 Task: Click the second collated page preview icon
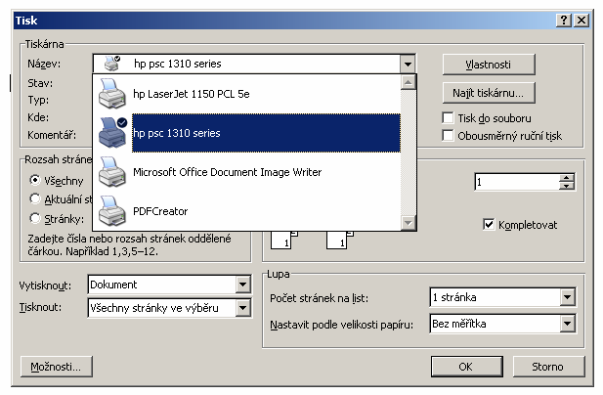(x=339, y=240)
